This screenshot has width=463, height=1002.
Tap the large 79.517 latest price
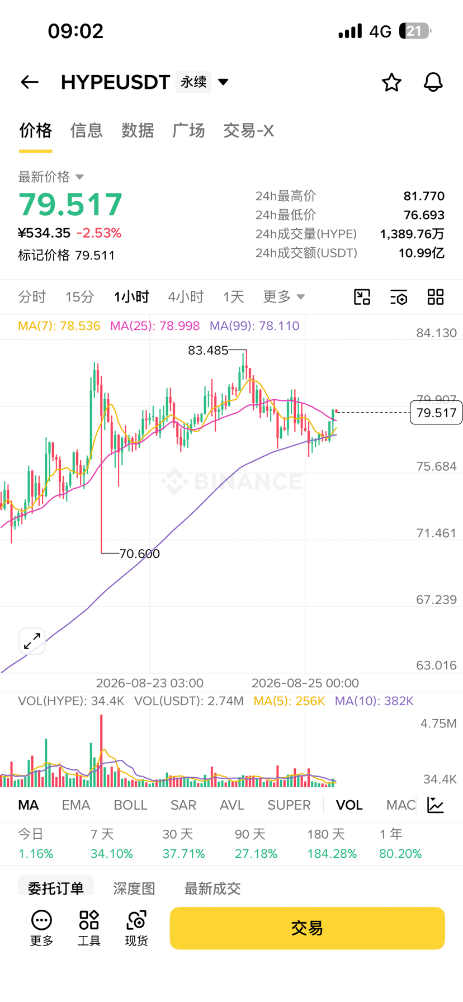70,204
